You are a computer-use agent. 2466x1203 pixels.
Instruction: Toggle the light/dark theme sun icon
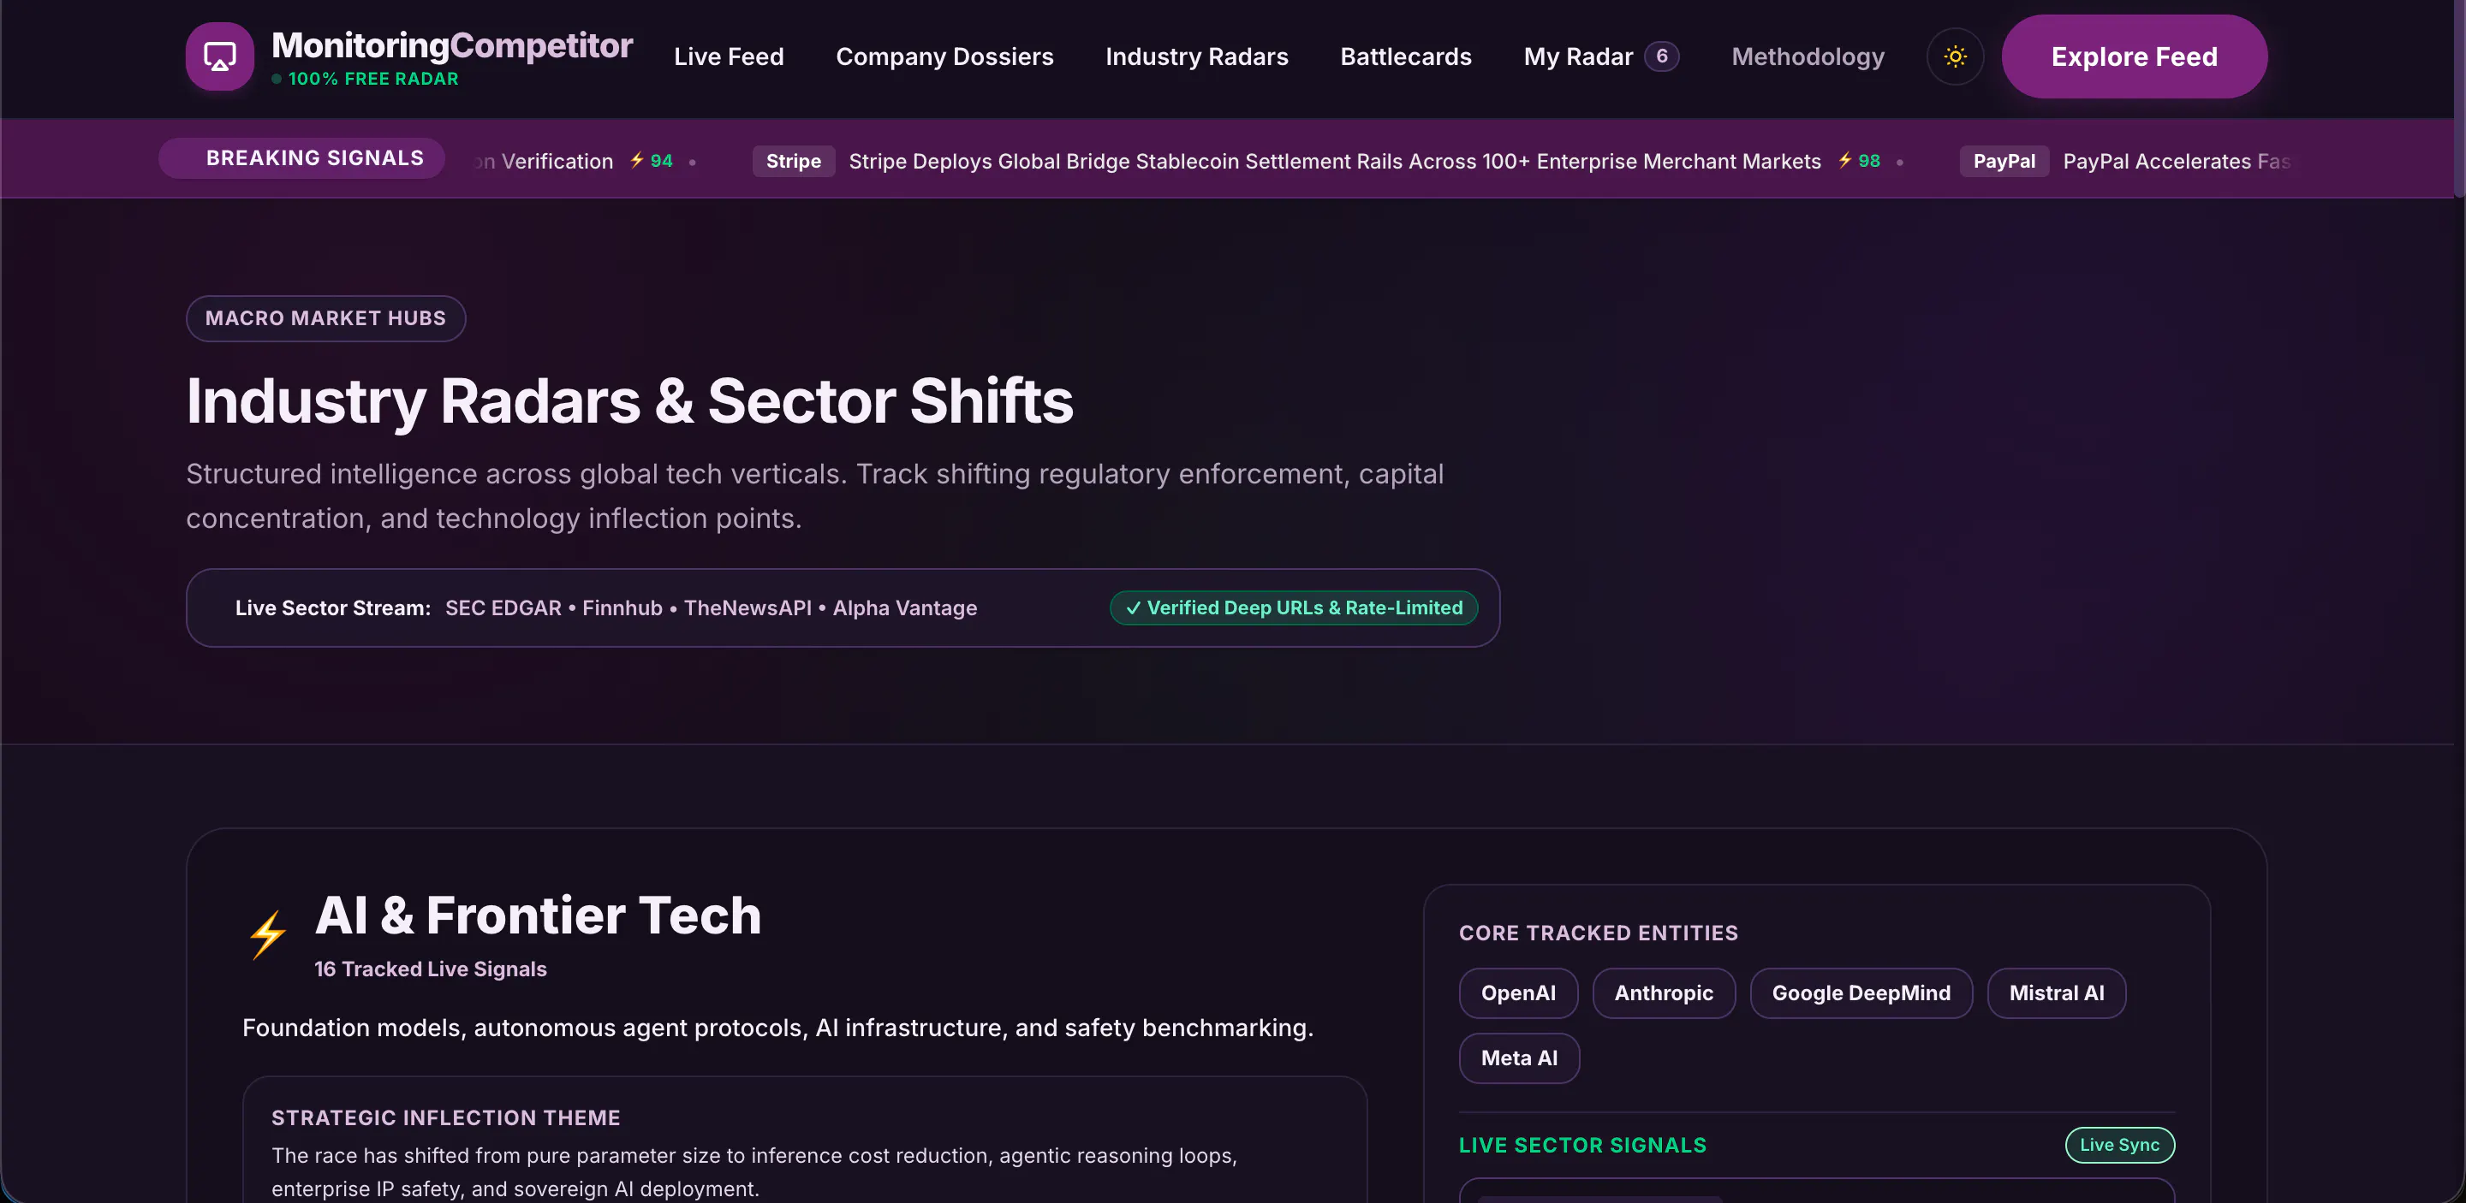1955,56
